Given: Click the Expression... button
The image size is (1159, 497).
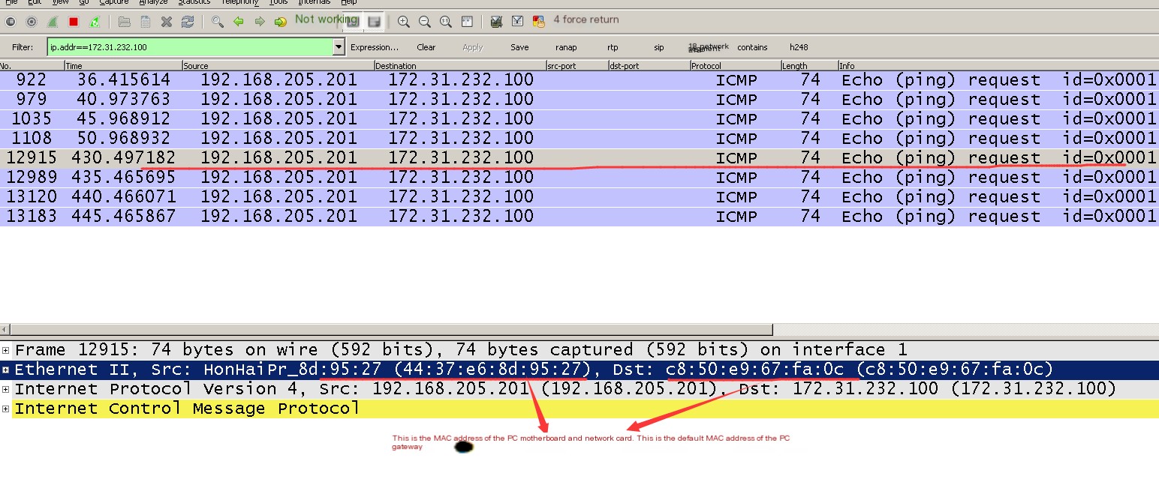Looking at the screenshot, I should click(375, 47).
